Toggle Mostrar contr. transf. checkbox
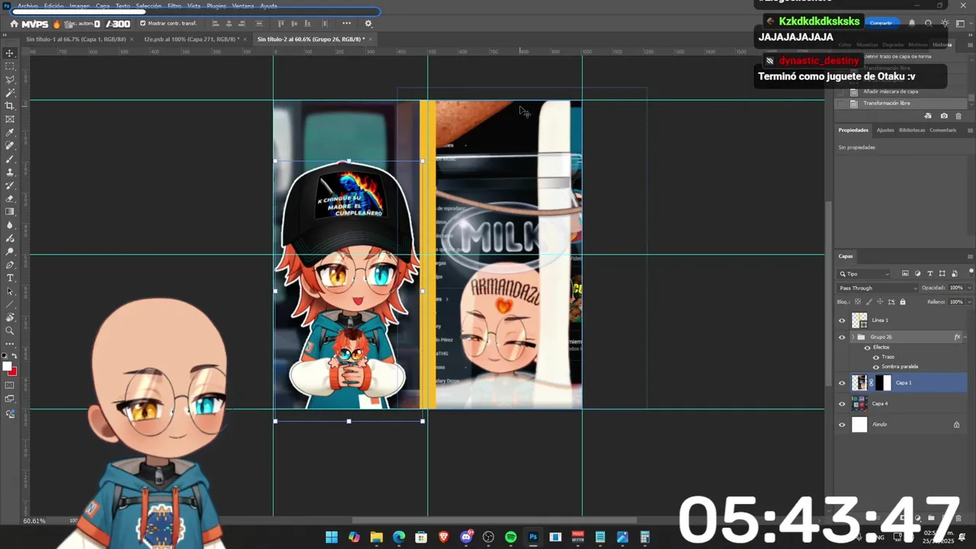This screenshot has height=549, width=976. pos(143,24)
